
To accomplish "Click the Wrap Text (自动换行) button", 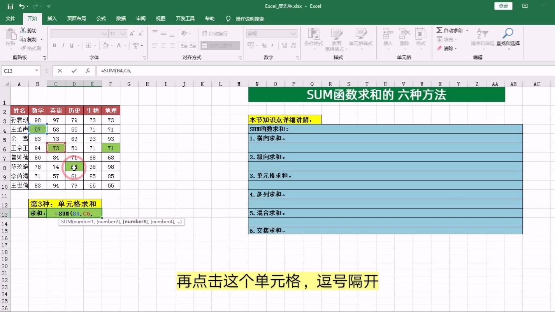I will pos(214,33).
